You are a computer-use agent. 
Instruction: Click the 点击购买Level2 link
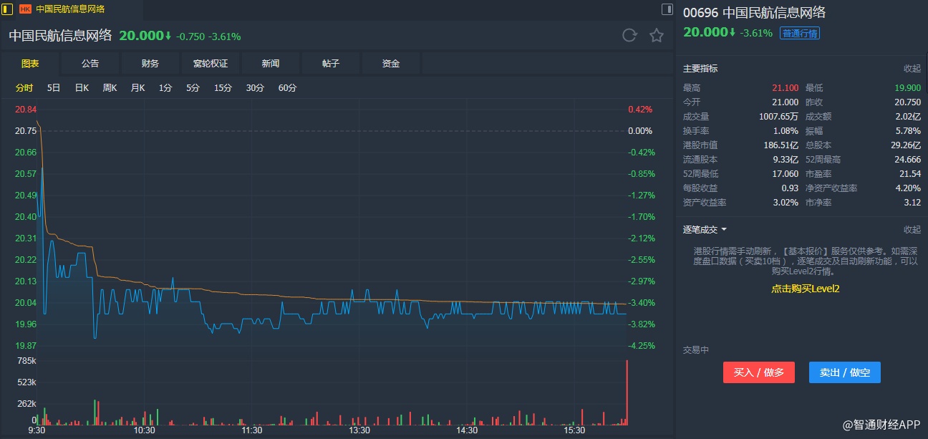pyautogui.click(x=805, y=289)
